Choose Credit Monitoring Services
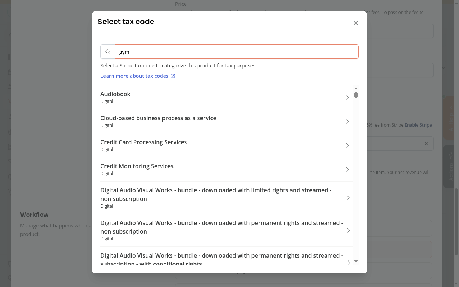The height and width of the screenshot is (287, 459). tap(227, 169)
